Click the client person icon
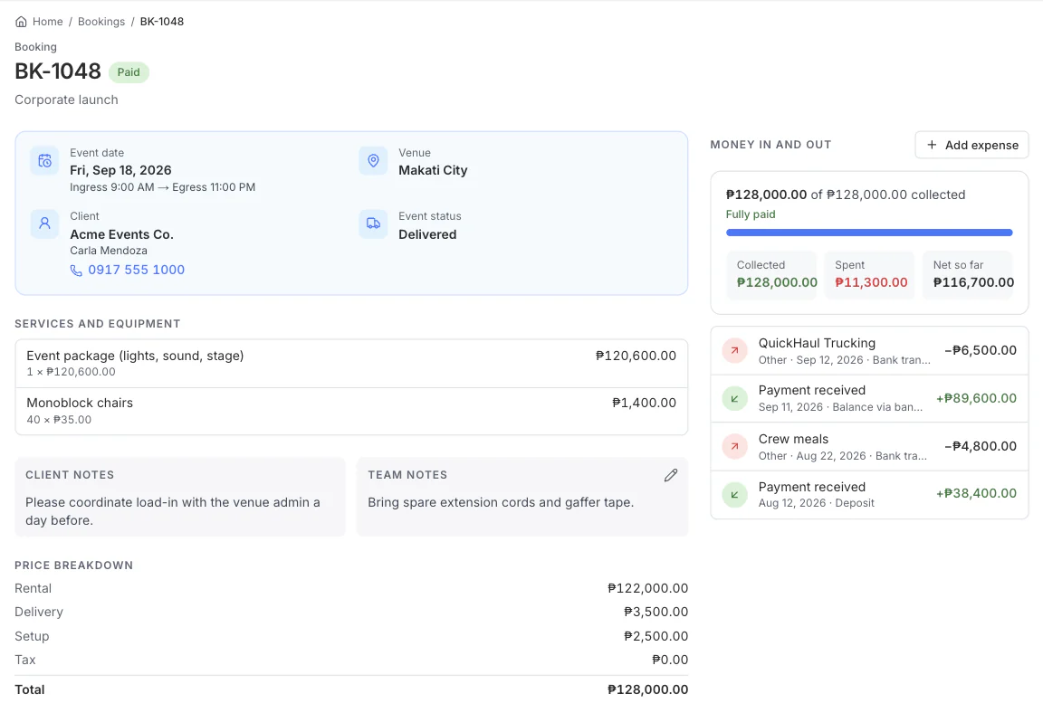The height and width of the screenshot is (713, 1043). pyautogui.click(x=44, y=223)
